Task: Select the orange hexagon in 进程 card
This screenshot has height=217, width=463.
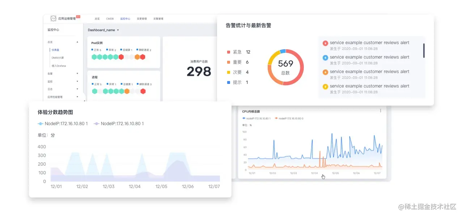Action: 127,91
